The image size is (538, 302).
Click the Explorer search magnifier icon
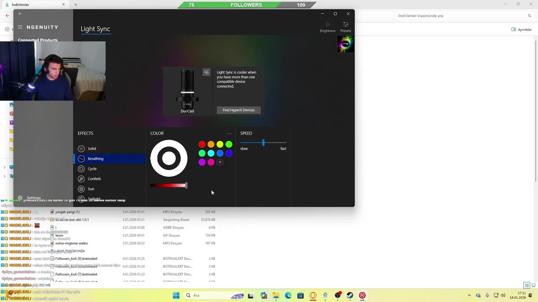click(530, 16)
